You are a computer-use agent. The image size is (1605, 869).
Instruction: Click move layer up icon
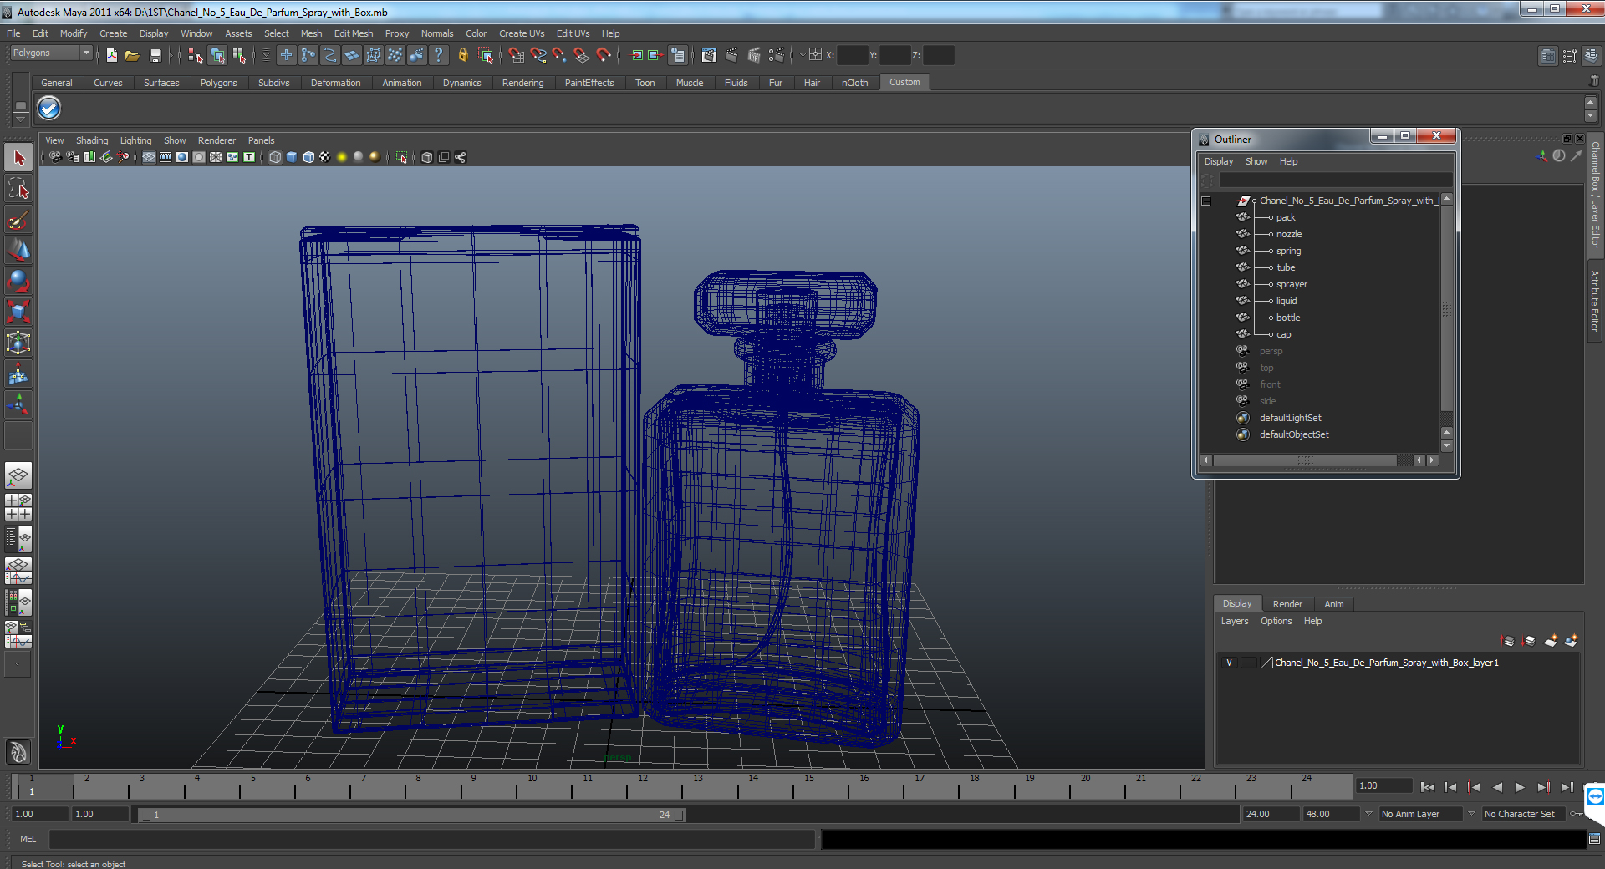pyautogui.click(x=1507, y=641)
